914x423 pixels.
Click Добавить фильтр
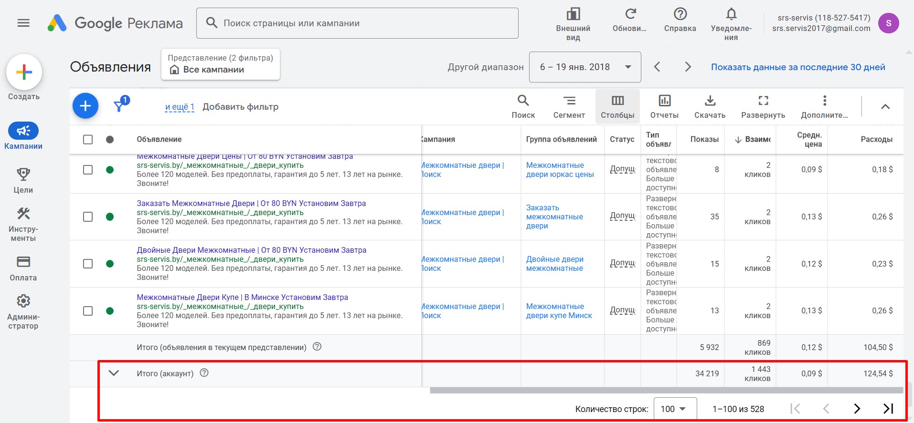point(240,107)
